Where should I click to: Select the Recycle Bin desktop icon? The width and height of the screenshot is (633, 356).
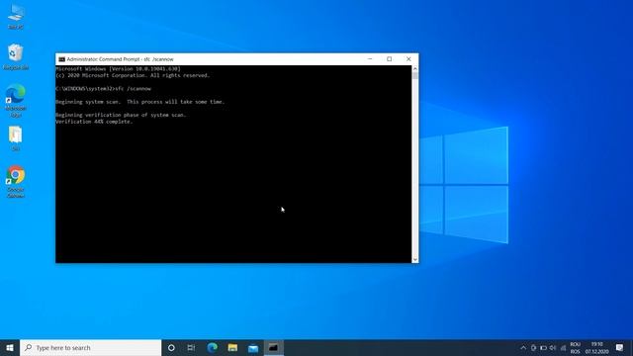[16, 57]
